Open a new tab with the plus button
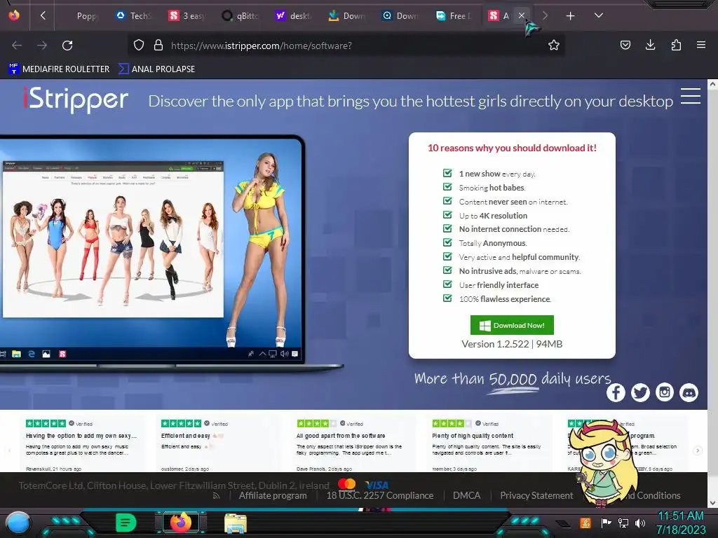 point(570,16)
